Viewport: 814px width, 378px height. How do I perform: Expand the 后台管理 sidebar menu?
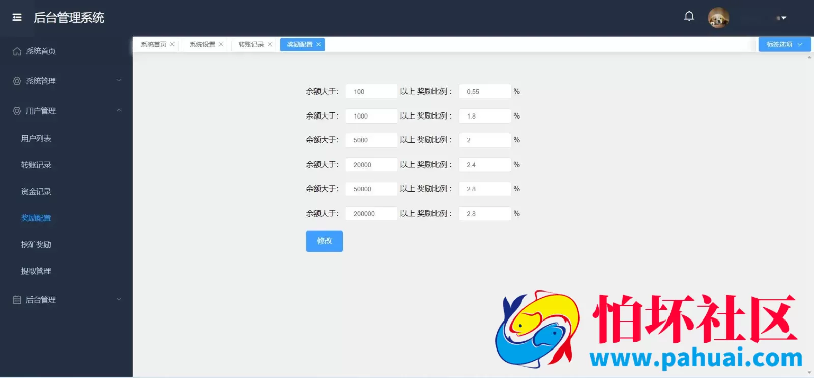pos(66,300)
